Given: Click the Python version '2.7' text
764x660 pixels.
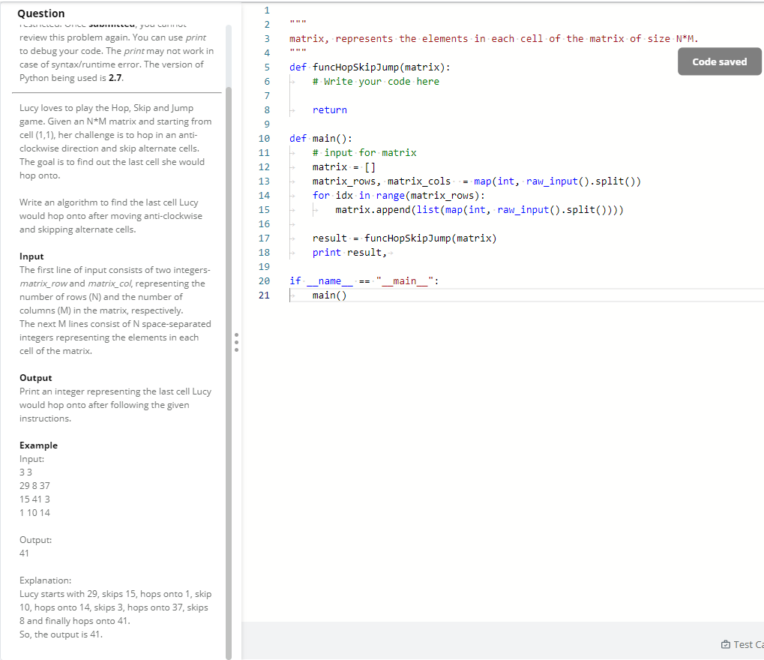Looking at the screenshot, I should [115, 78].
